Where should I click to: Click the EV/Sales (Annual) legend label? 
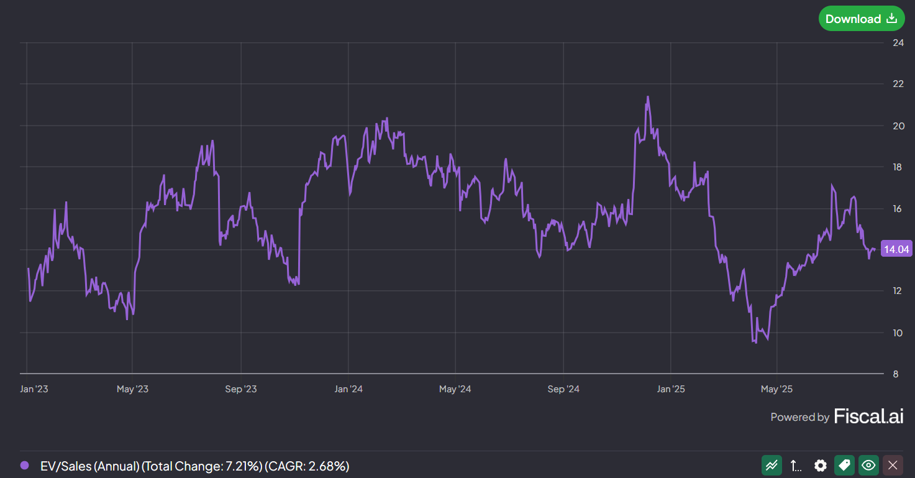(x=194, y=466)
